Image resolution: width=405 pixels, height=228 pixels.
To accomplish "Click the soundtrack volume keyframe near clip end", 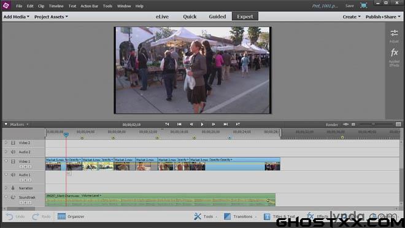I will point(268,200).
